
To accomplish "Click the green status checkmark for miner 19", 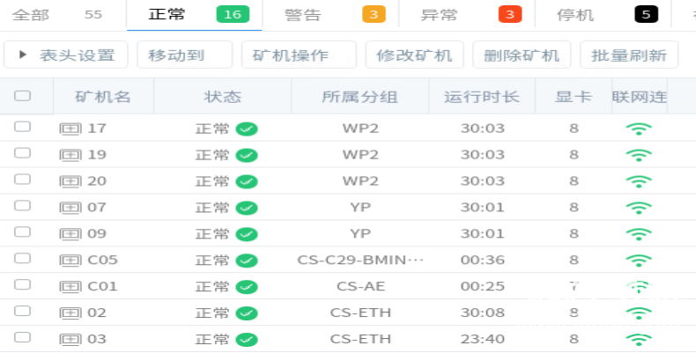I will point(248,155).
